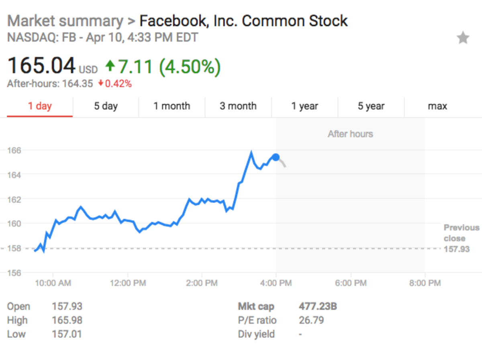The height and width of the screenshot is (353, 482).
Task: Click the star icon to follow FB stock
Action: [x=463, y=38]
